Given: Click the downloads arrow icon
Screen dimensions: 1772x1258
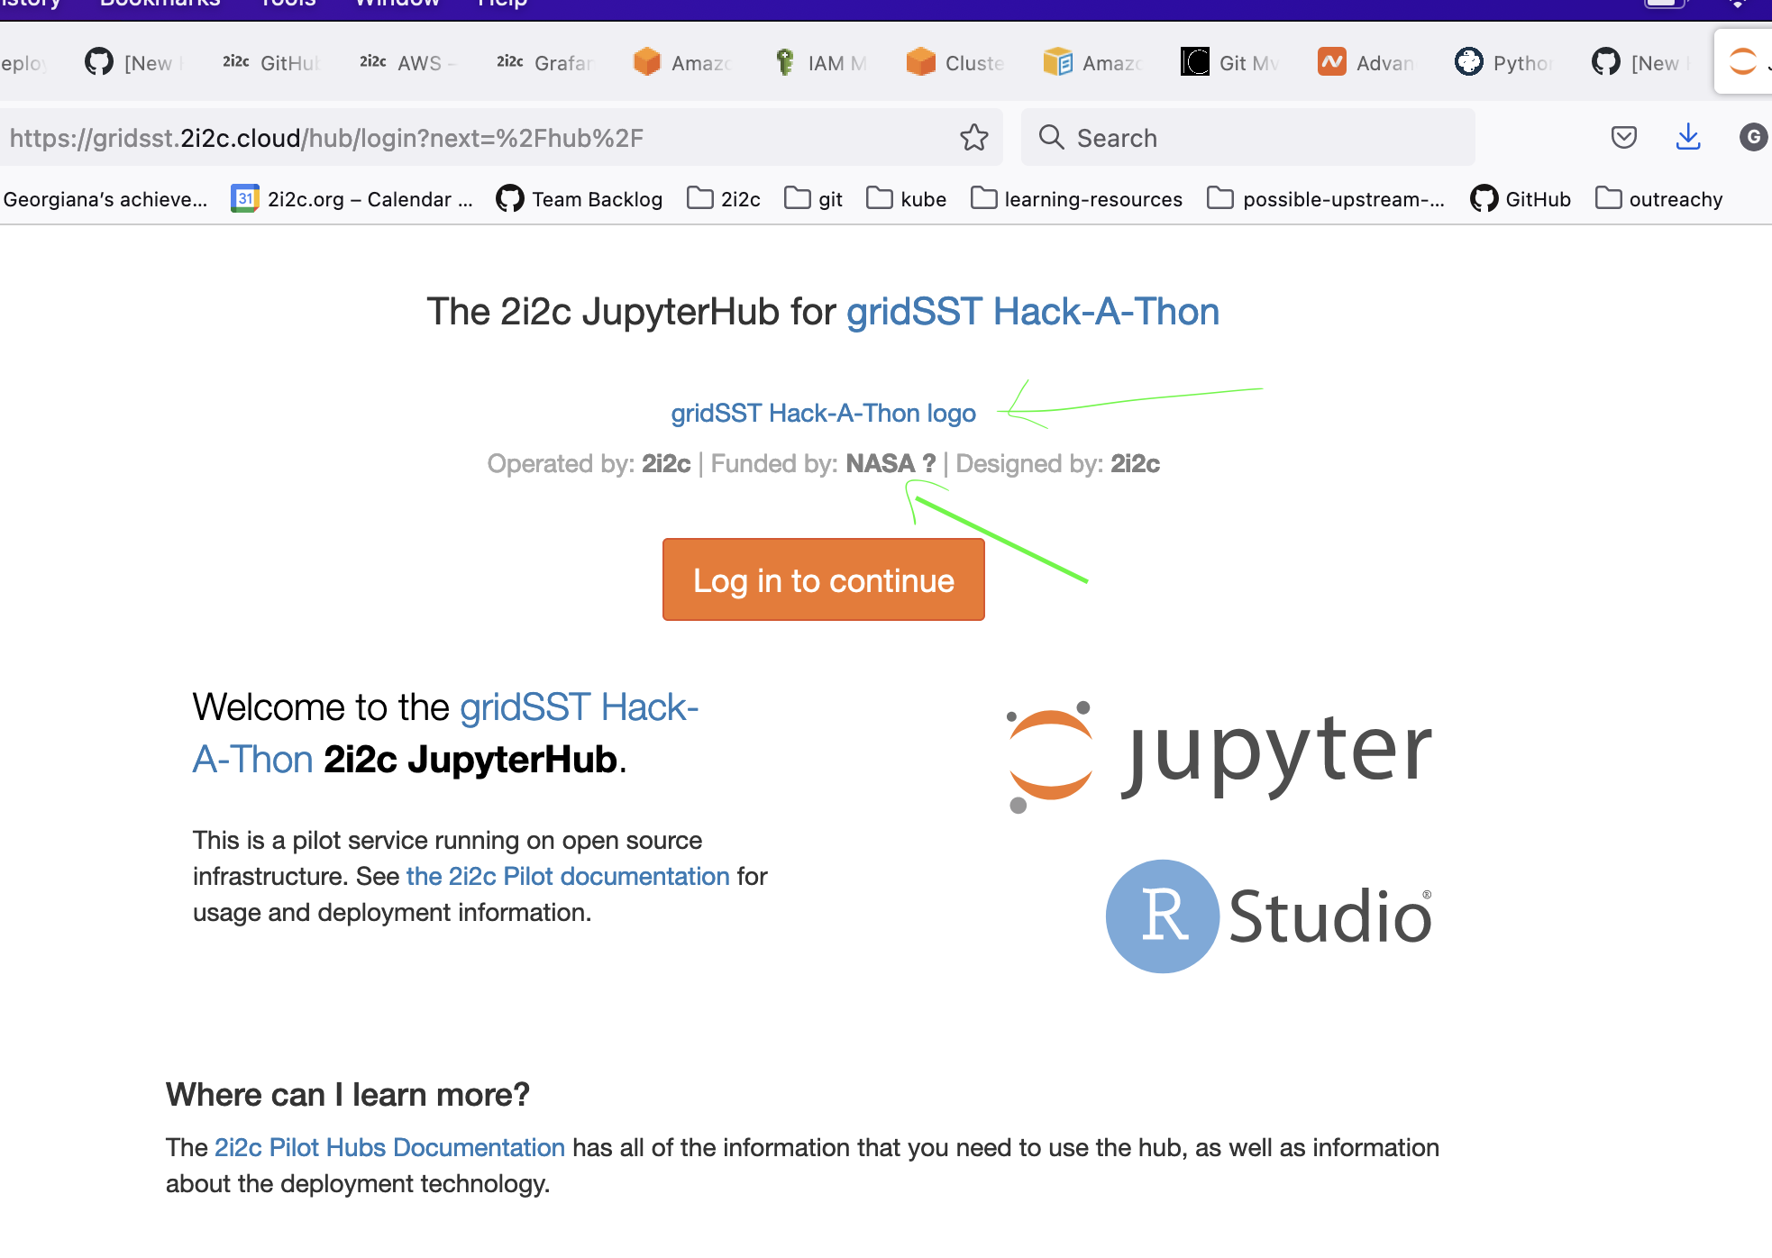Looking at the screenshot, I should tap(1687, 137).
